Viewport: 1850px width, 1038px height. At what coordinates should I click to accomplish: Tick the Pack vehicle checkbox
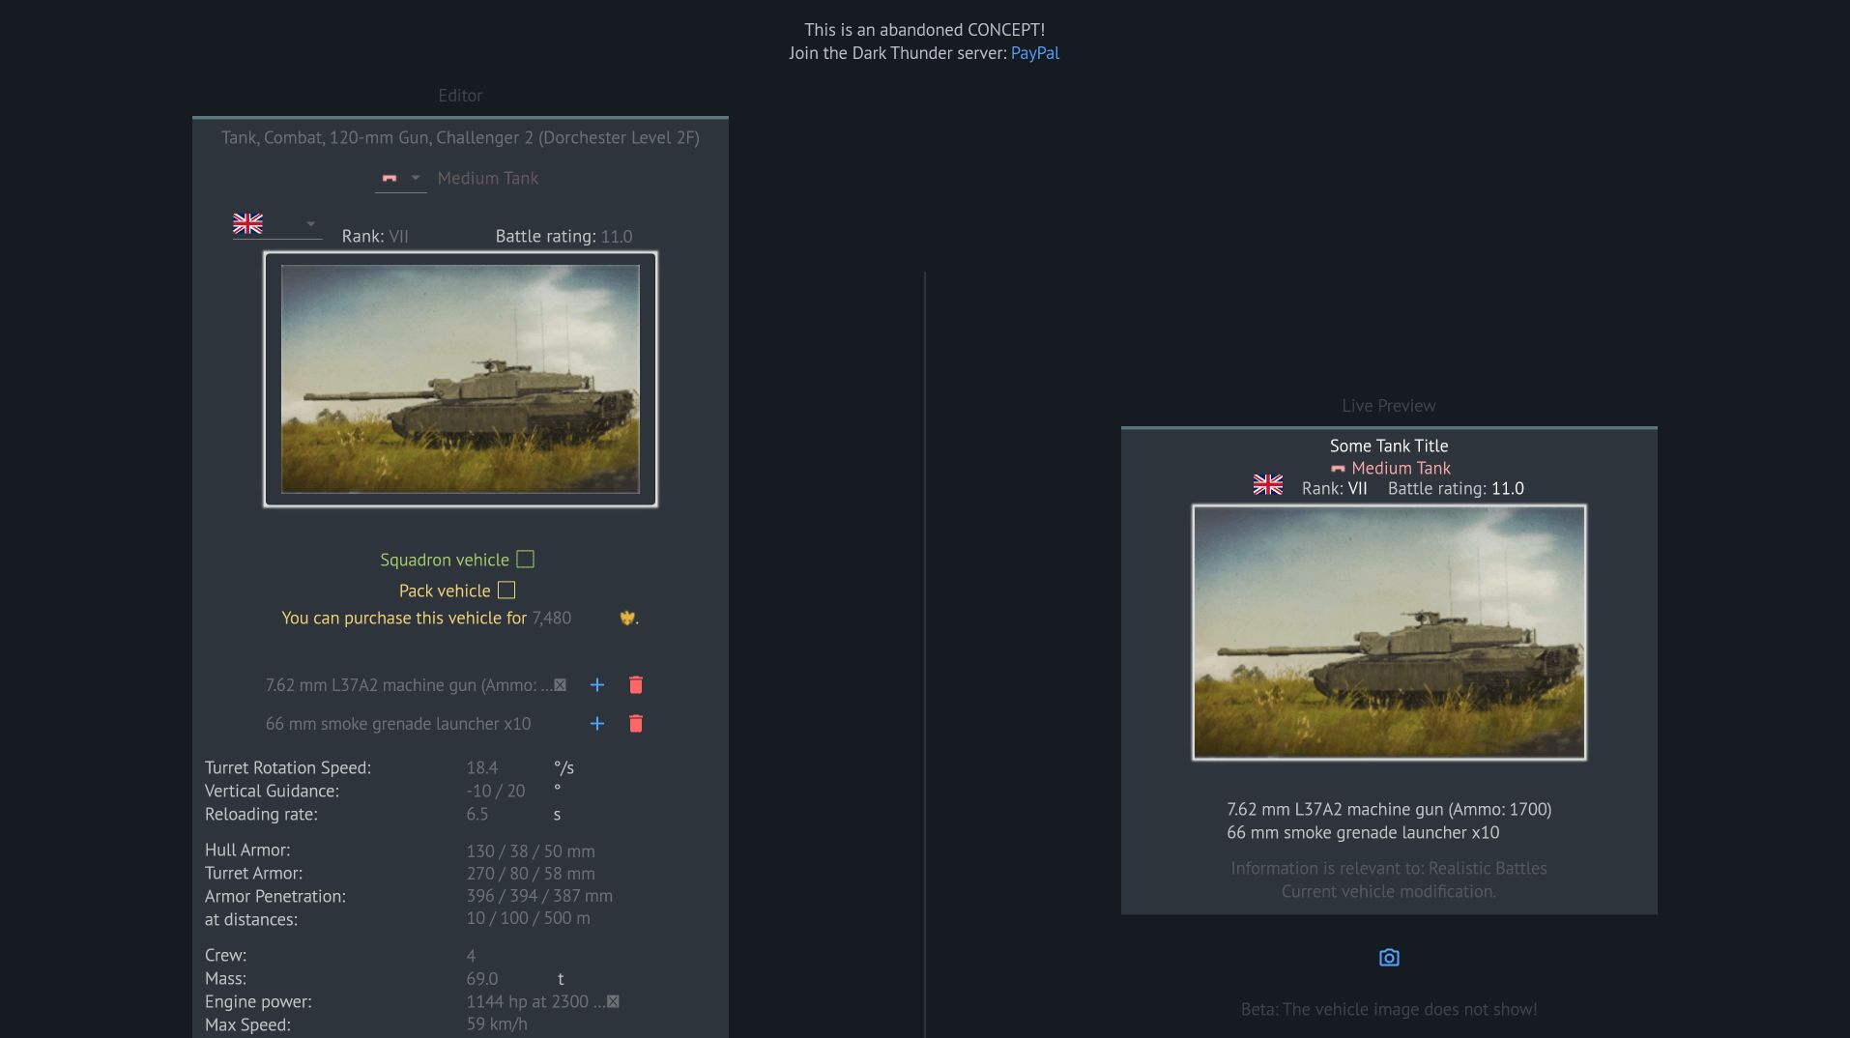coord(506,591)
